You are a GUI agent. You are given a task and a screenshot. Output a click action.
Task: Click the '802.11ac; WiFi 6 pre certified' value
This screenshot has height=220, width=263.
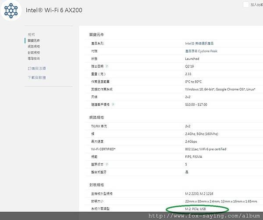click(206, 149)
